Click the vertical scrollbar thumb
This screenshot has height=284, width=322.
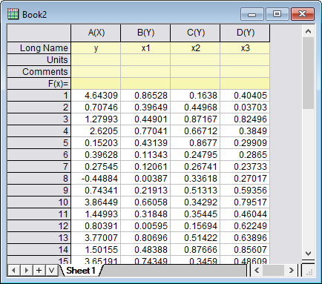point(308,73)
